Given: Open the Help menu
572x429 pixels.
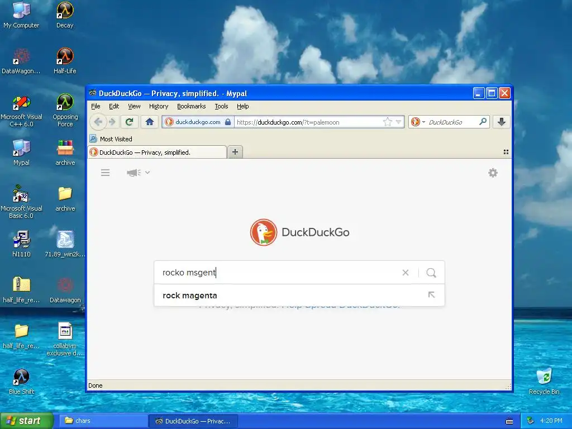Looking at the screenshot, I should (x=242, y=106).
